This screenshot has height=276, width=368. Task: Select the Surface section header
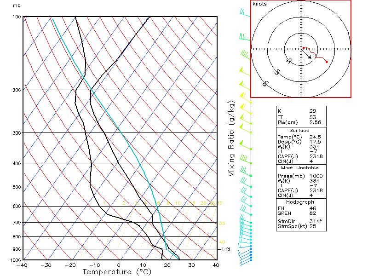click(x=299, y=131)
